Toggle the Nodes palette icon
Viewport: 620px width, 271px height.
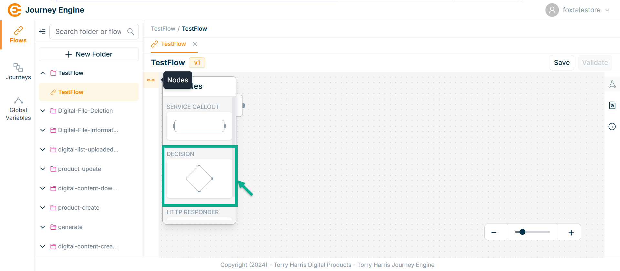coord(151,80)
